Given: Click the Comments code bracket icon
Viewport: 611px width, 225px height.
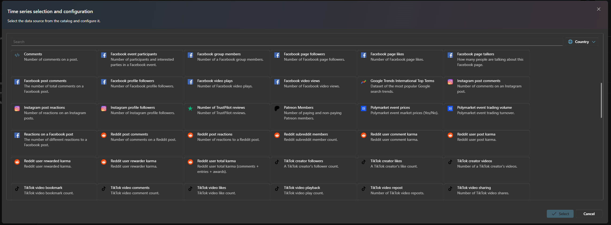Looking at the screenshot, I should click(x=17, y=55).
